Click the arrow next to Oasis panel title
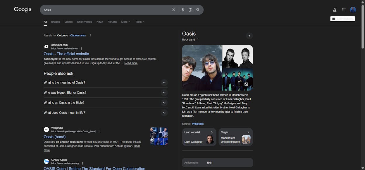The width and height of the screenshot is (365, 170). pyautogui.click(x=249, y=36)
